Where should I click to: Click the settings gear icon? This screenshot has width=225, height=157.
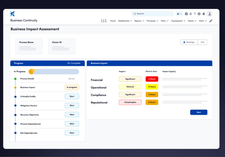(199, 14)
